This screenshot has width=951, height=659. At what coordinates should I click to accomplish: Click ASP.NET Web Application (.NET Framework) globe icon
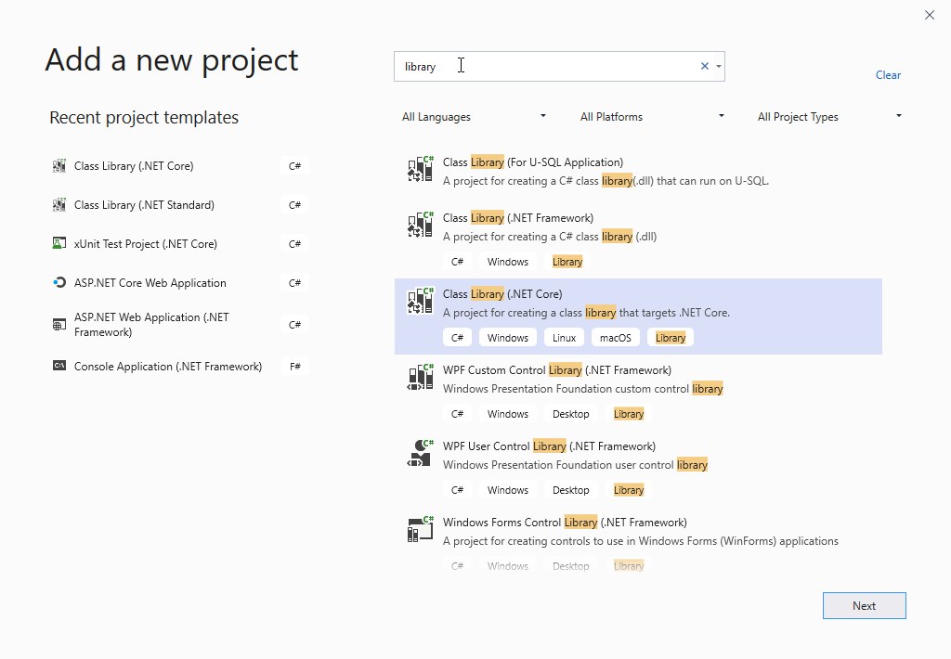tap(59, 324)
